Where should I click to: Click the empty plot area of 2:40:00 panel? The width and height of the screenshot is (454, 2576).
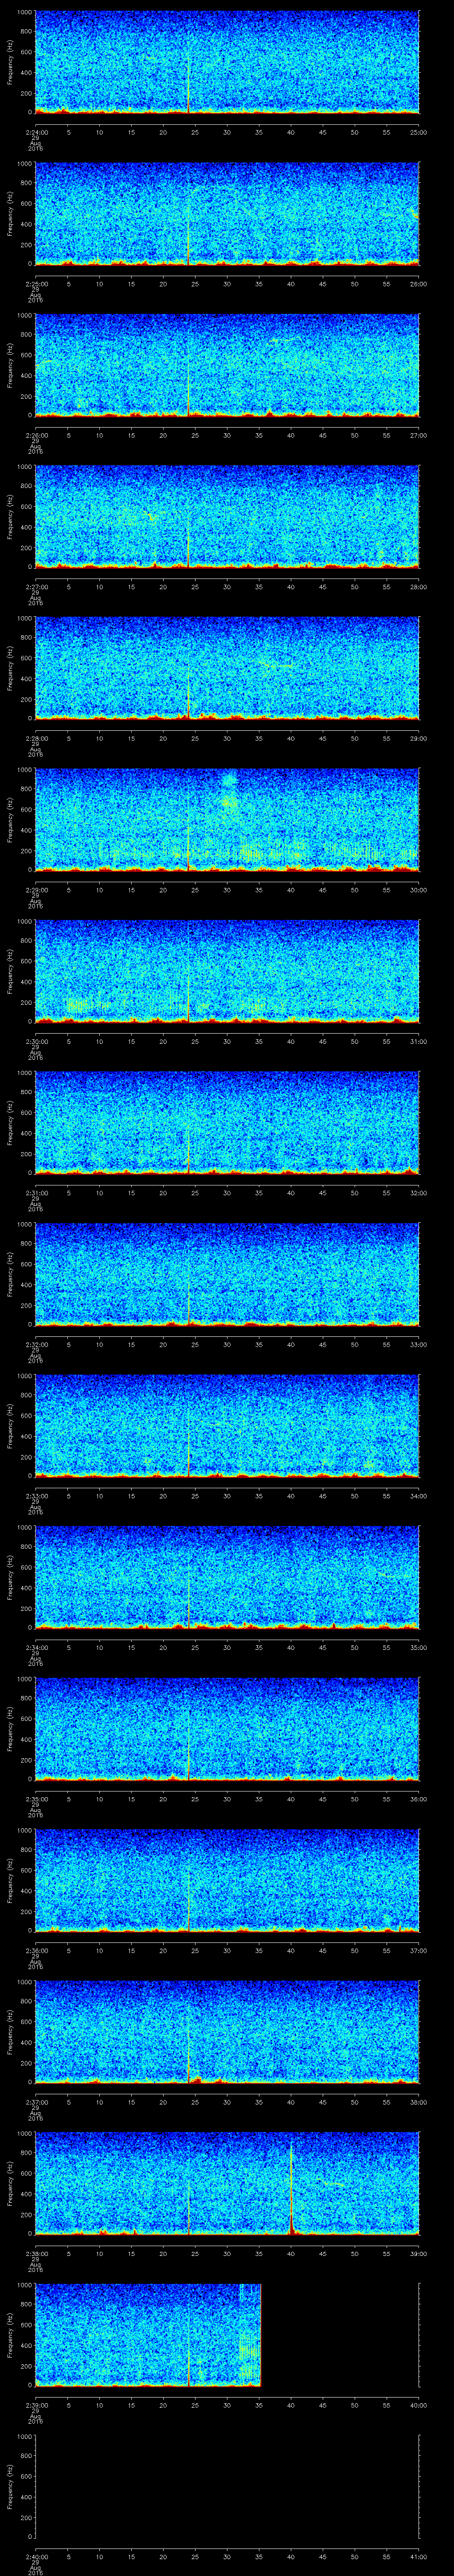(x=227, y=2487)
